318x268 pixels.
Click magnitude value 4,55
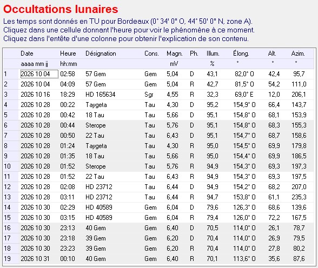[x=173, y=95]
